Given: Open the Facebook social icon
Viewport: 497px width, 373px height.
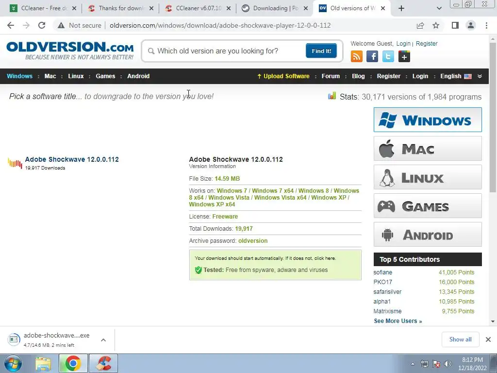Looking at the screenshot, I should click(372, 56).
